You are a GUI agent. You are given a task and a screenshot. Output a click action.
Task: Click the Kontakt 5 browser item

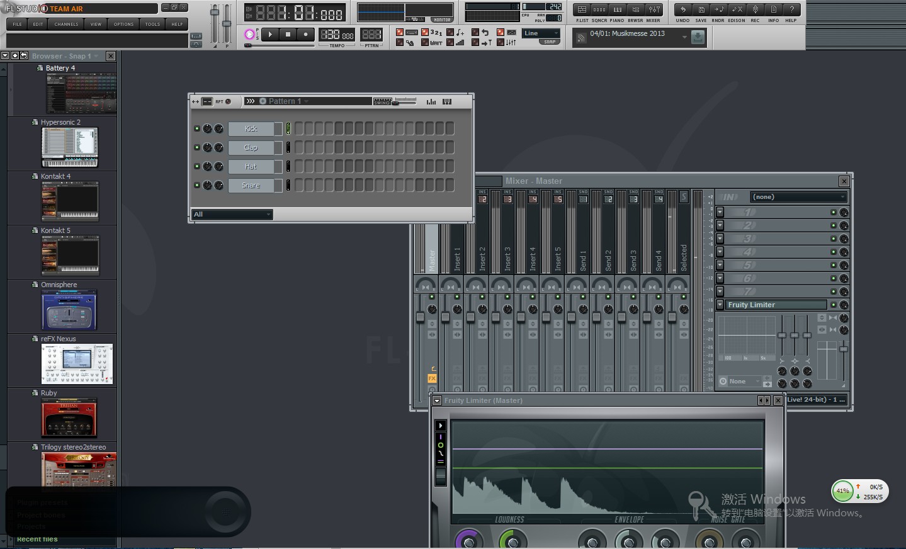[55, 230]
